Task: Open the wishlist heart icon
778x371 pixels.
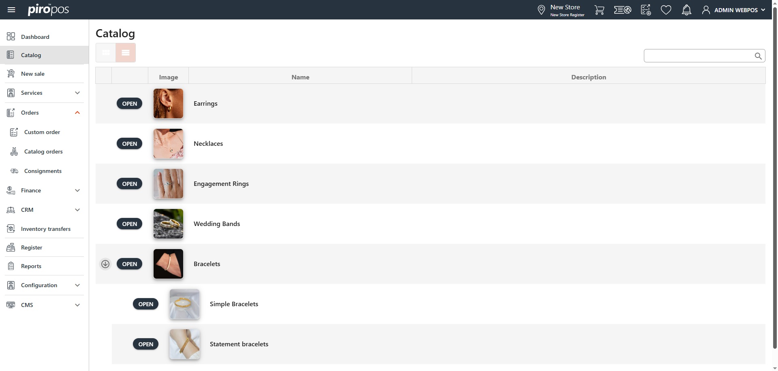Action: point(666,10)
